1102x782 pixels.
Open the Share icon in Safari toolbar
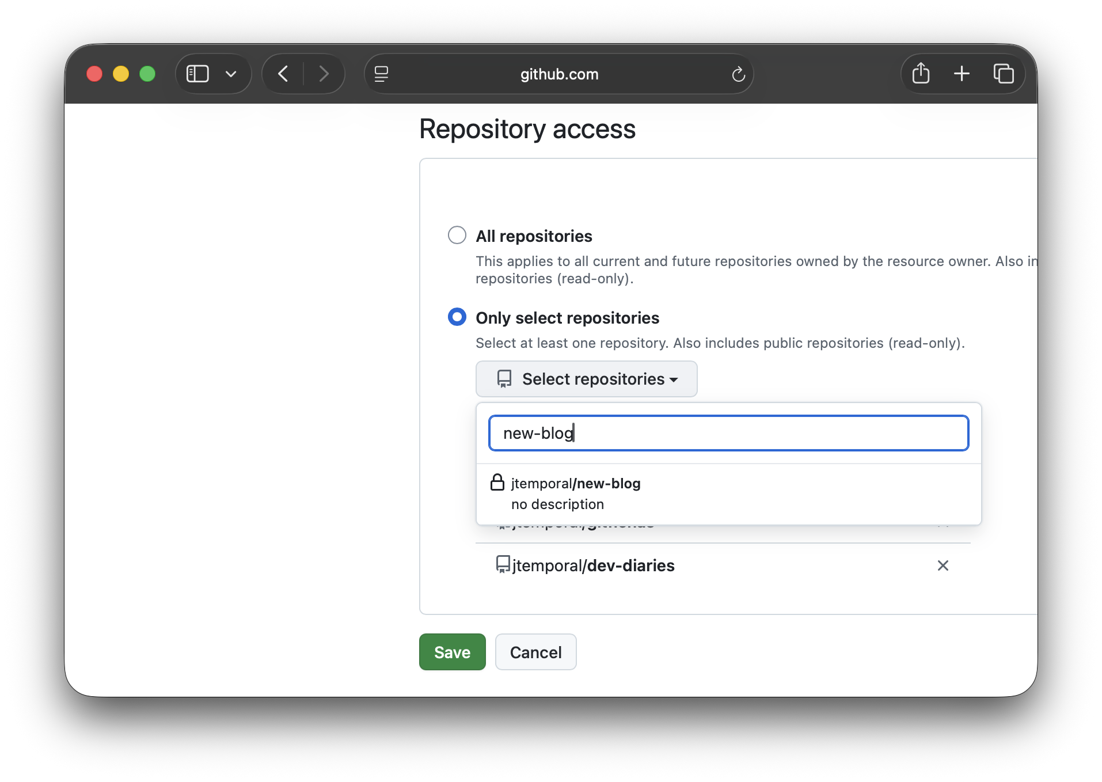coord(921,73)
